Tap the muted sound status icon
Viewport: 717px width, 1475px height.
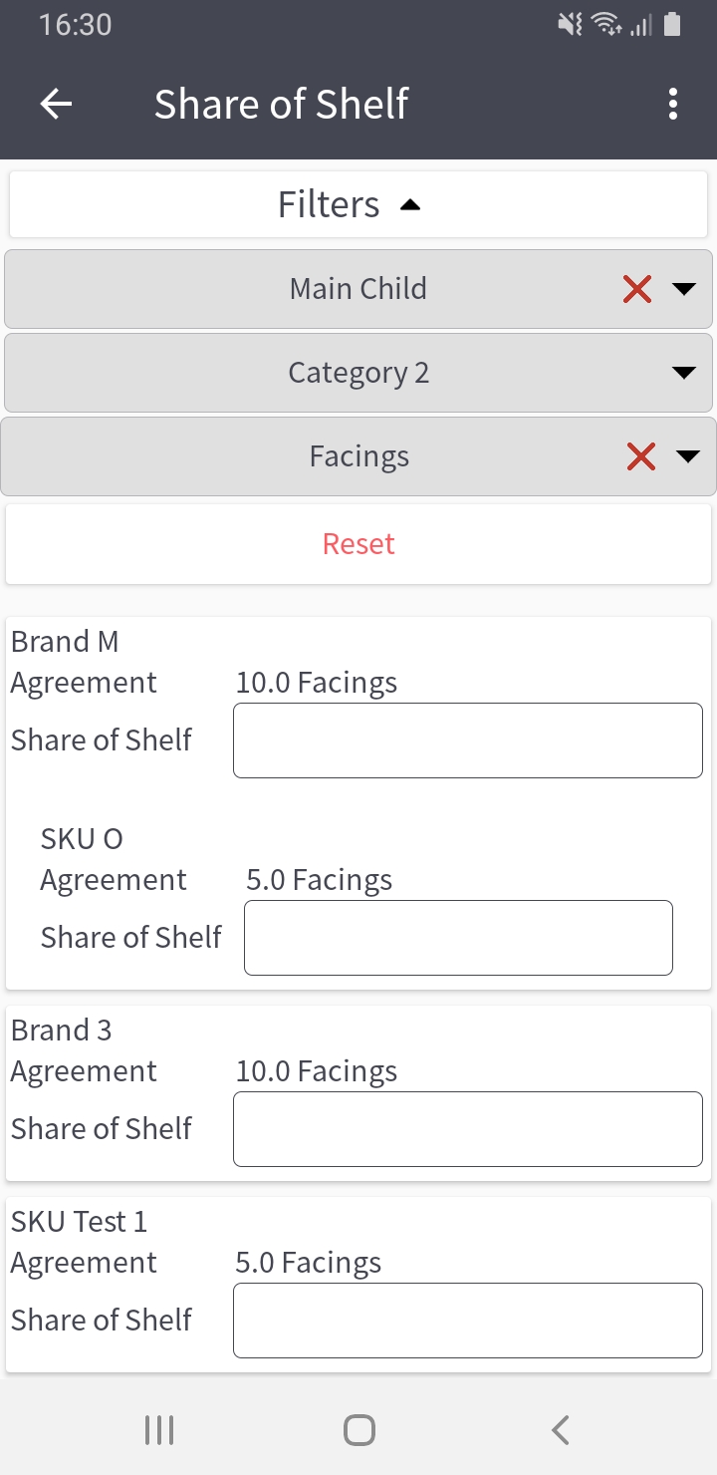pos(570,25)
